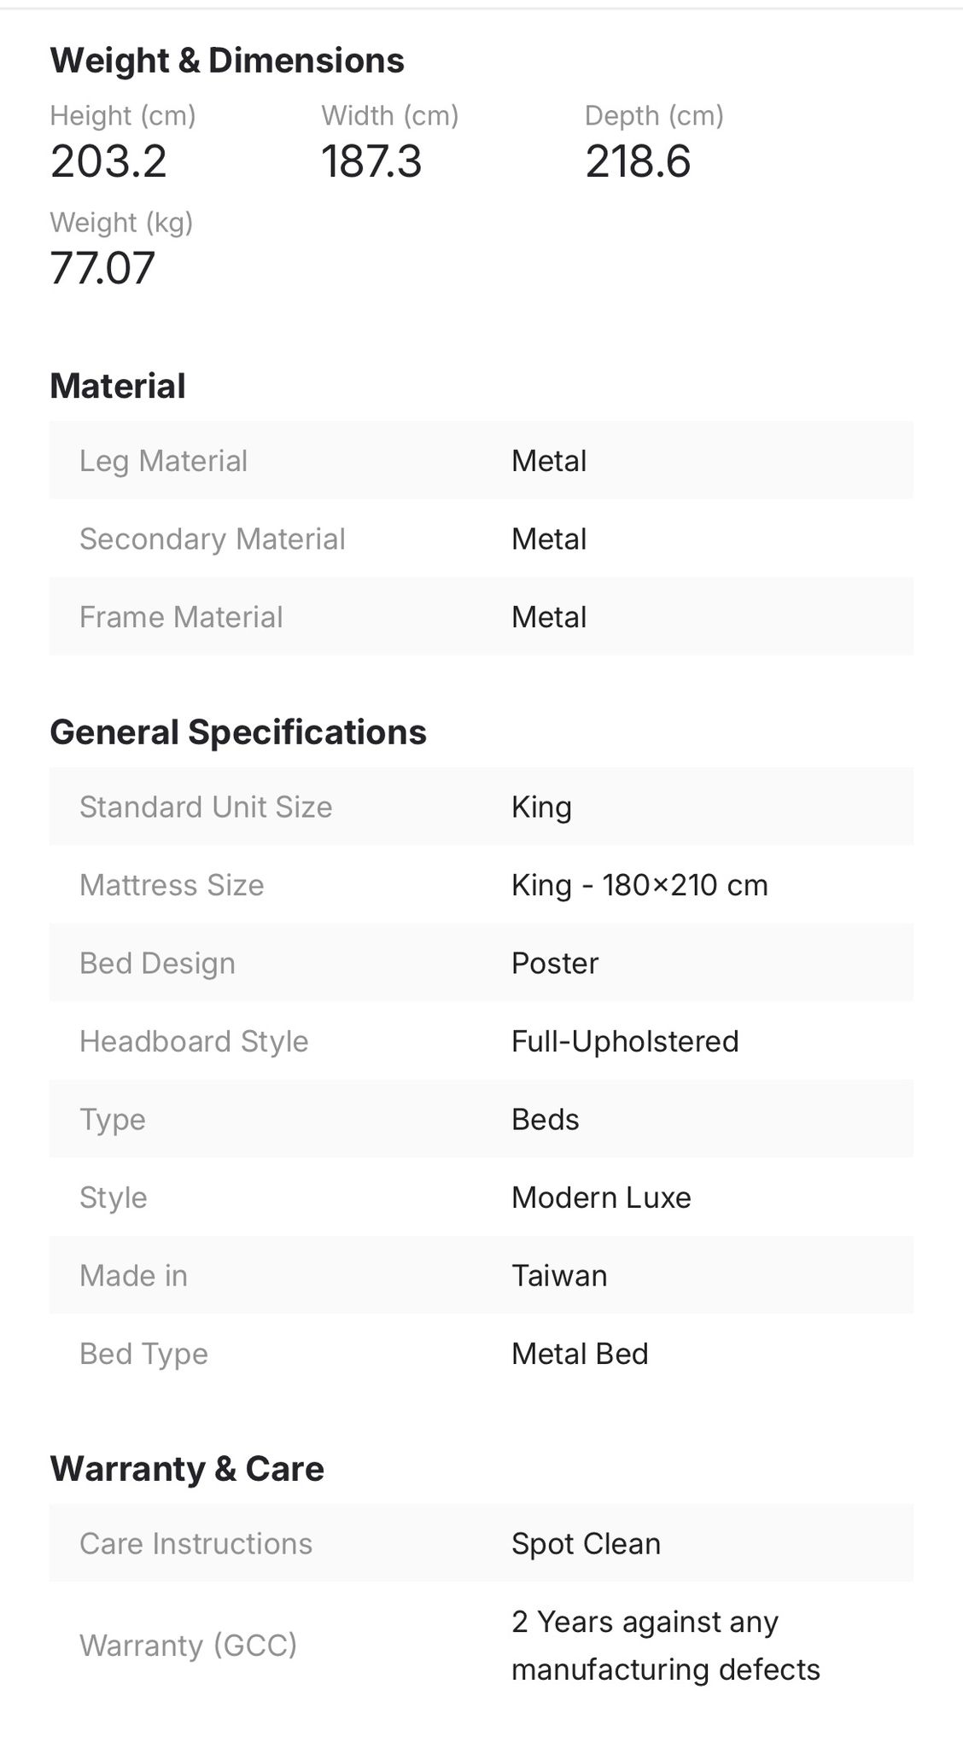Select the height value 203.2
Screen dimensions: 963x1748
pos(108,161)
